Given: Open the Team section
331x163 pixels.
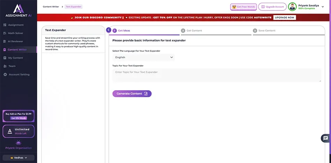Looking at the screenshot, I should click(12, 66).
